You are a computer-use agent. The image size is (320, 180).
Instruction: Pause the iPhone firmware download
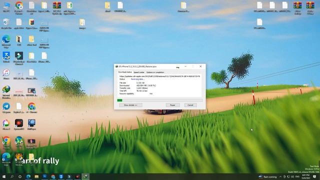point(172,105)
